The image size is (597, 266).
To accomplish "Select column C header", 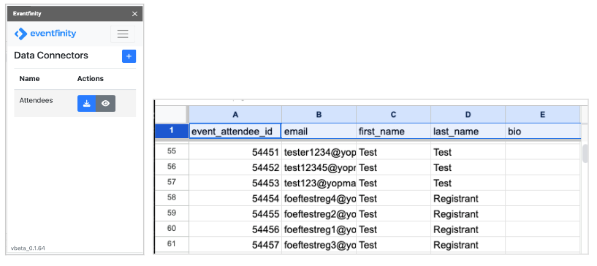I will (393, 115).
